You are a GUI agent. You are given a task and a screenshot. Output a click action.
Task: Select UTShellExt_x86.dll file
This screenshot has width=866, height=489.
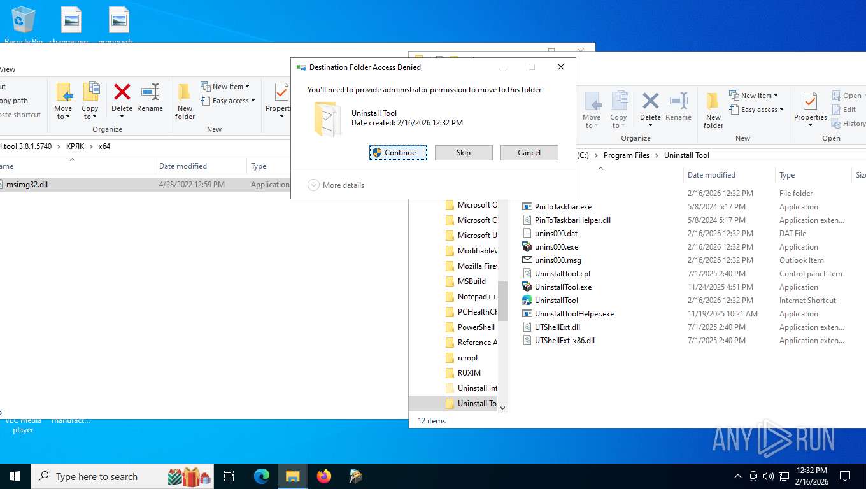point(565,341)
